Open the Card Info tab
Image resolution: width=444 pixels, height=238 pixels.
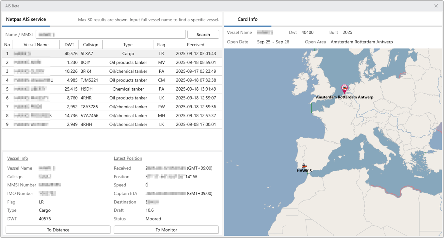click(247, 20)
